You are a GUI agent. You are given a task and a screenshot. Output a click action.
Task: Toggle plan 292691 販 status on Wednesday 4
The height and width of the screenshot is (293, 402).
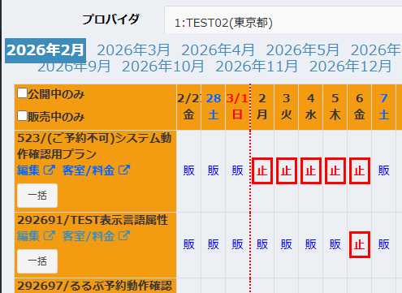click(x=311, y=244)
